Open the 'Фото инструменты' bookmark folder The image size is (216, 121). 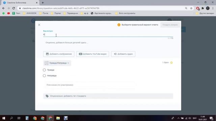click(x=125, y=13)
